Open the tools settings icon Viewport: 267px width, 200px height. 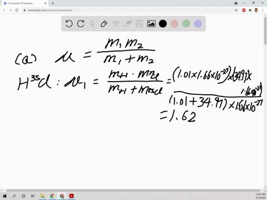click(116, 24)
